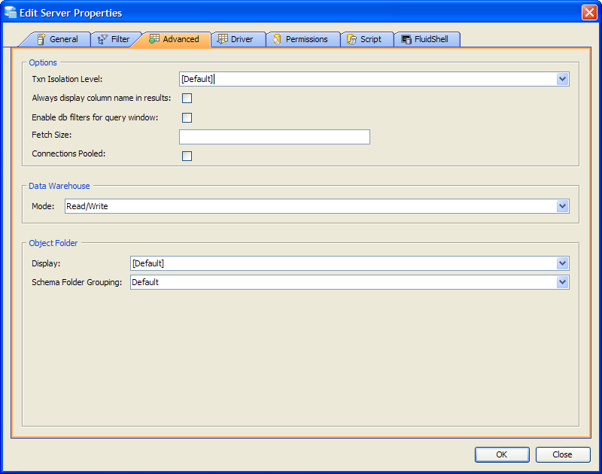Click the Filter tab funnel icon
602x474 pixels.
click(102, 39)
